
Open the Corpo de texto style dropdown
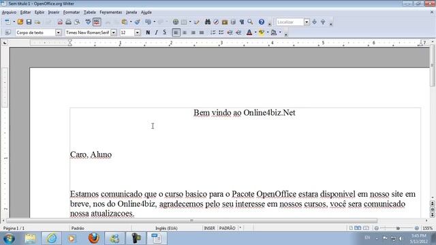click(58, 33)
